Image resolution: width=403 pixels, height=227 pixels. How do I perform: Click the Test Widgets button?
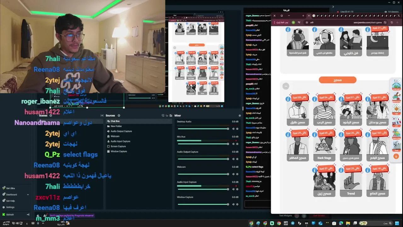(286, 216)
